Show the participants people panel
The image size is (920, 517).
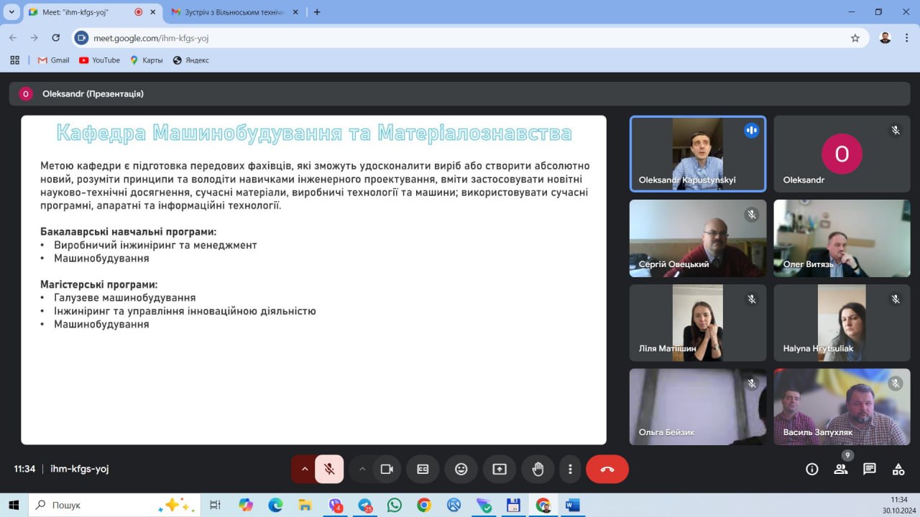[x=840, y=469]
